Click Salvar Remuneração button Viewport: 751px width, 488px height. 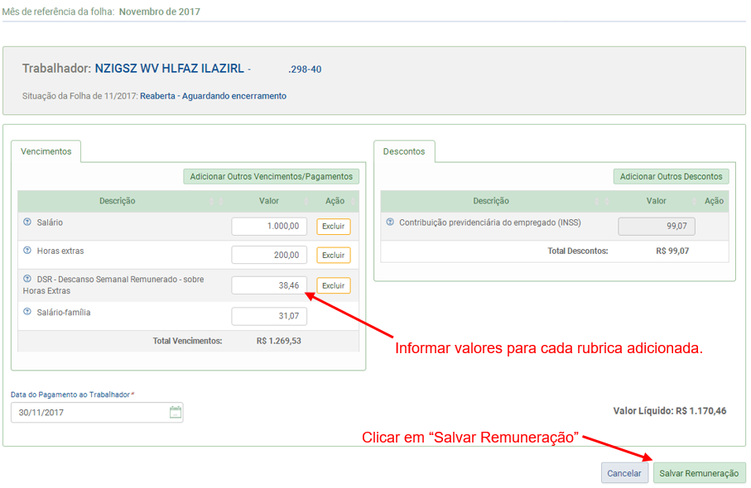tap(700, 473)
